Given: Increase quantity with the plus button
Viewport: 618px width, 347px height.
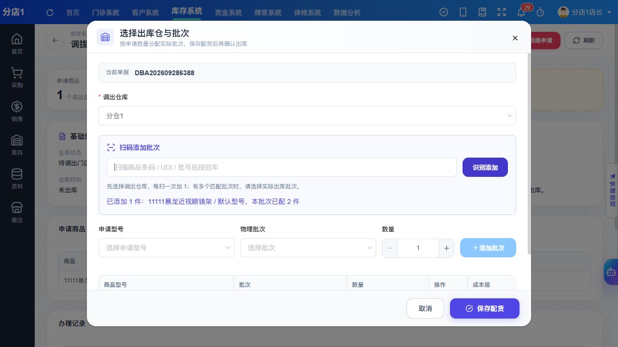Looking at the screenshot, I should [x=446, y=248].
